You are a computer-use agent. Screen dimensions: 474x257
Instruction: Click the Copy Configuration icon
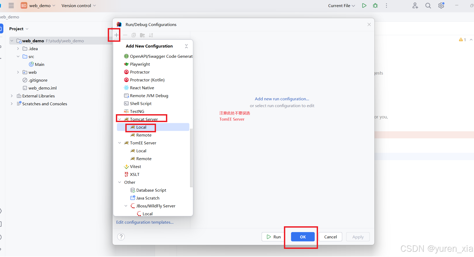tap(134, 35)
